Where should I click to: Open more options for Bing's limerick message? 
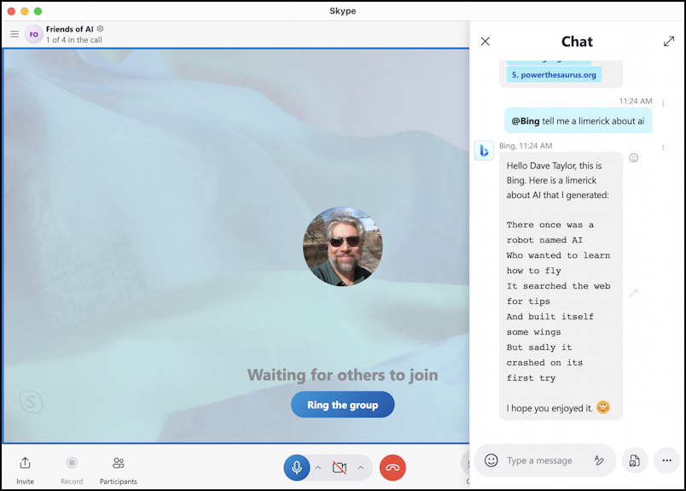point(663,148)
